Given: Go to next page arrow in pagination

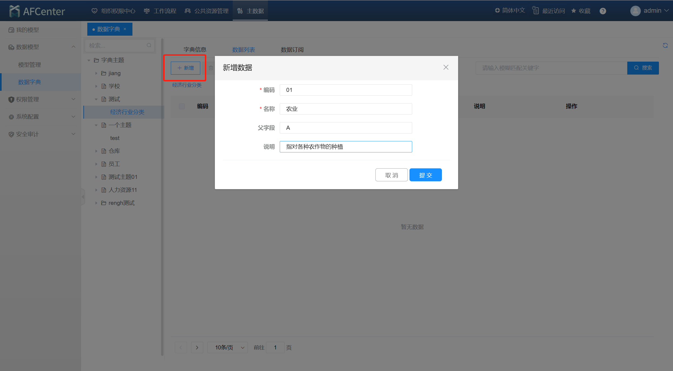Looking at the screenshot, I should tap(197, 347).
